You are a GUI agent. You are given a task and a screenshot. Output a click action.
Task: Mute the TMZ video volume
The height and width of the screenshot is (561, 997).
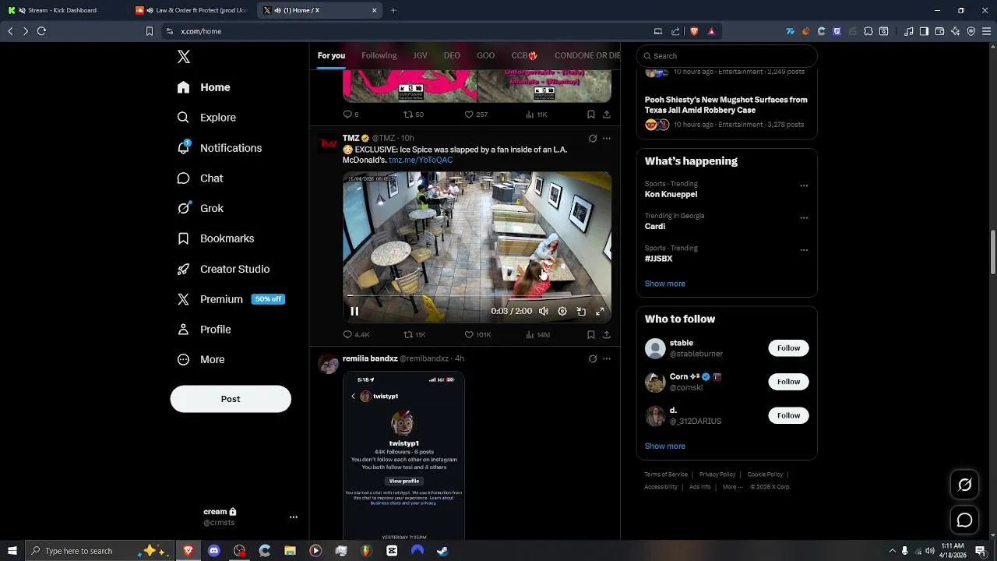544,312
